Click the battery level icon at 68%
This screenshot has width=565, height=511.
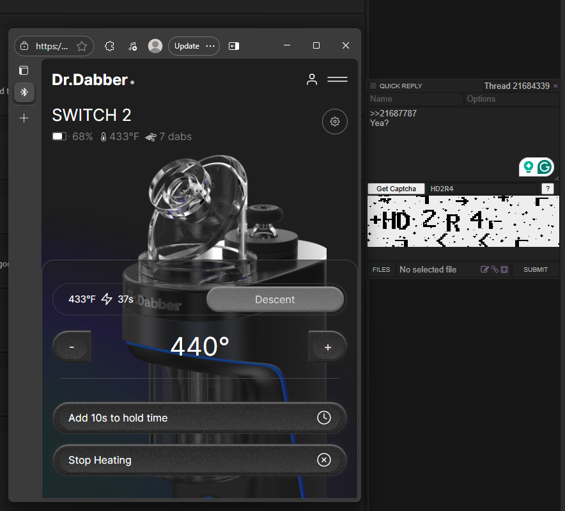[x=60, y=136]
